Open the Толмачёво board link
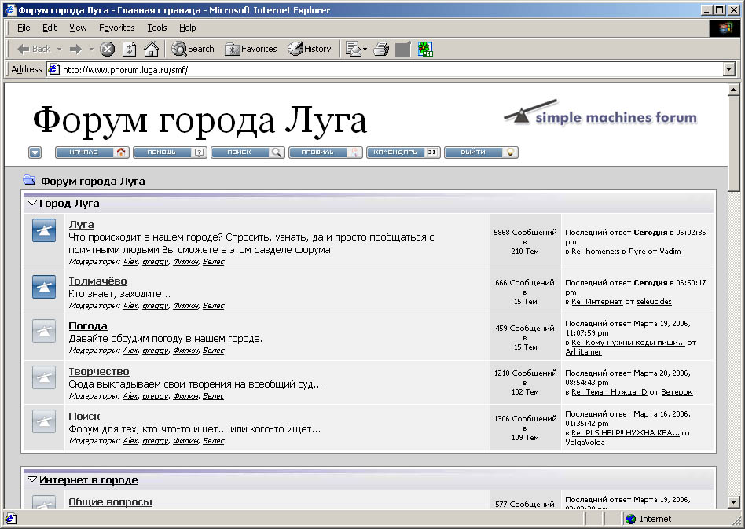745x529 pixels. click(97, 281)
